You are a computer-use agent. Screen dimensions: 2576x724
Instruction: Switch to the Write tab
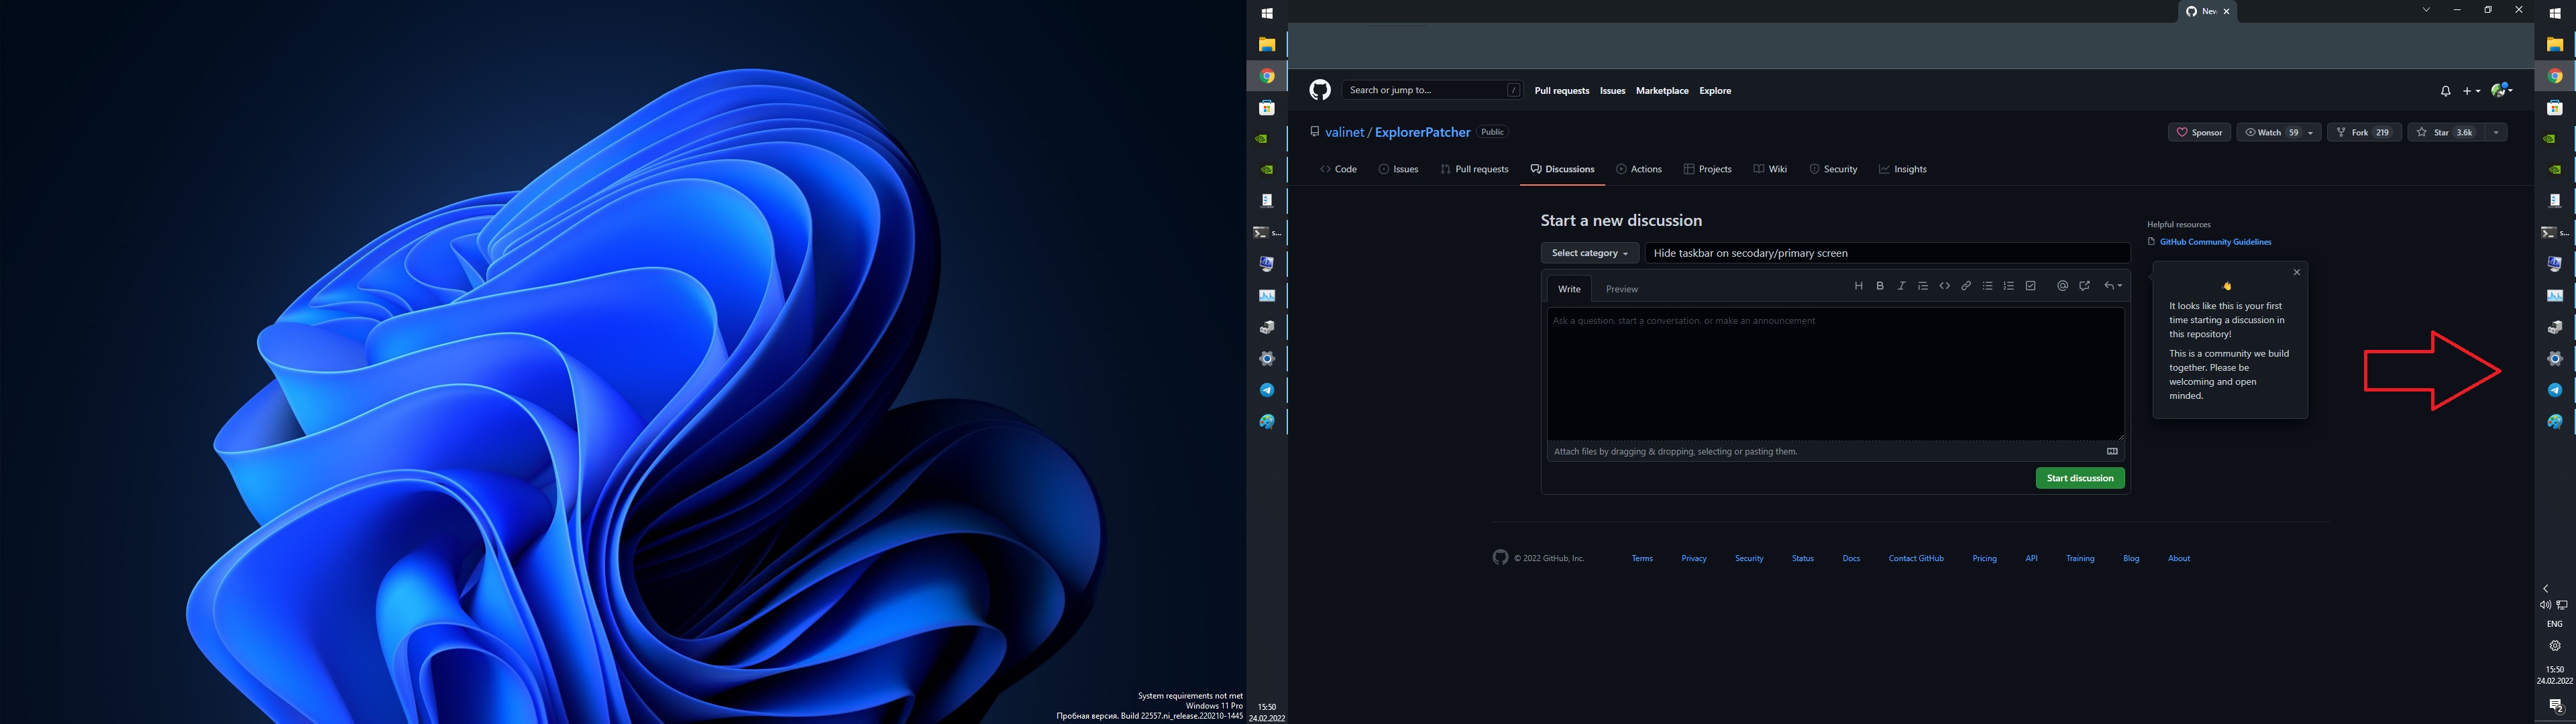[x=1569, y=289]
